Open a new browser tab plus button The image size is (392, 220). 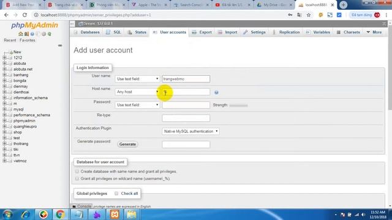click(x=343, y=5)
